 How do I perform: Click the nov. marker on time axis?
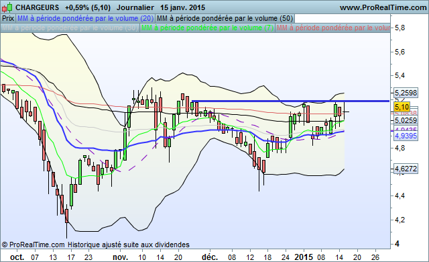[x=121, y=257]
